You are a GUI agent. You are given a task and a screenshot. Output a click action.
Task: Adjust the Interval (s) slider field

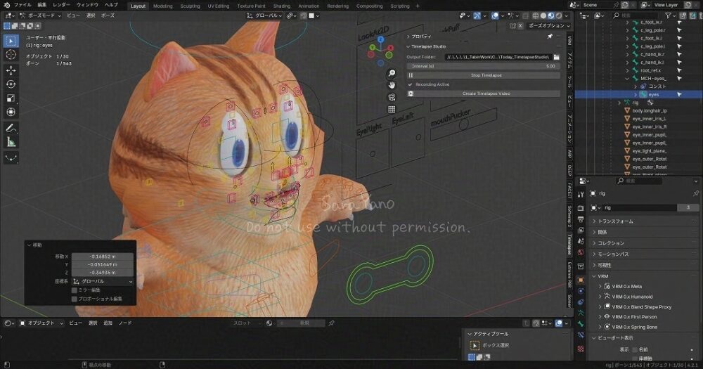(486, 66)
